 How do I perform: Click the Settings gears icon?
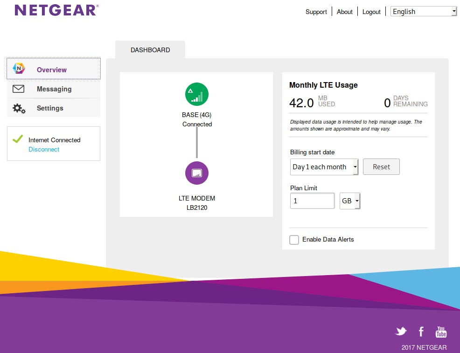click(x=19, y=108)
